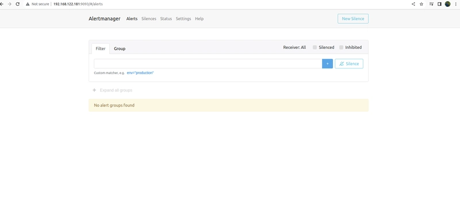Open the Help link
The image size is (460, 218).
point(199,18)
